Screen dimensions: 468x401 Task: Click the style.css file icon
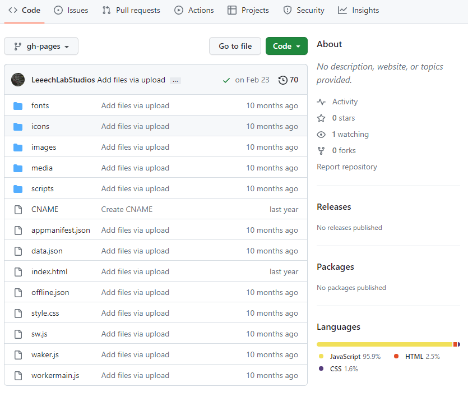18,313
